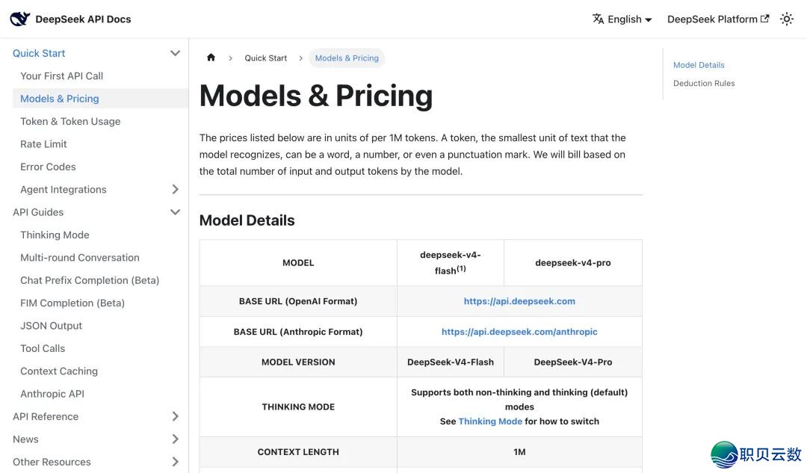The width and height of the screenshot is (807, 473).
Task: Open the English language dropdown
Action: tap(622, 19)
